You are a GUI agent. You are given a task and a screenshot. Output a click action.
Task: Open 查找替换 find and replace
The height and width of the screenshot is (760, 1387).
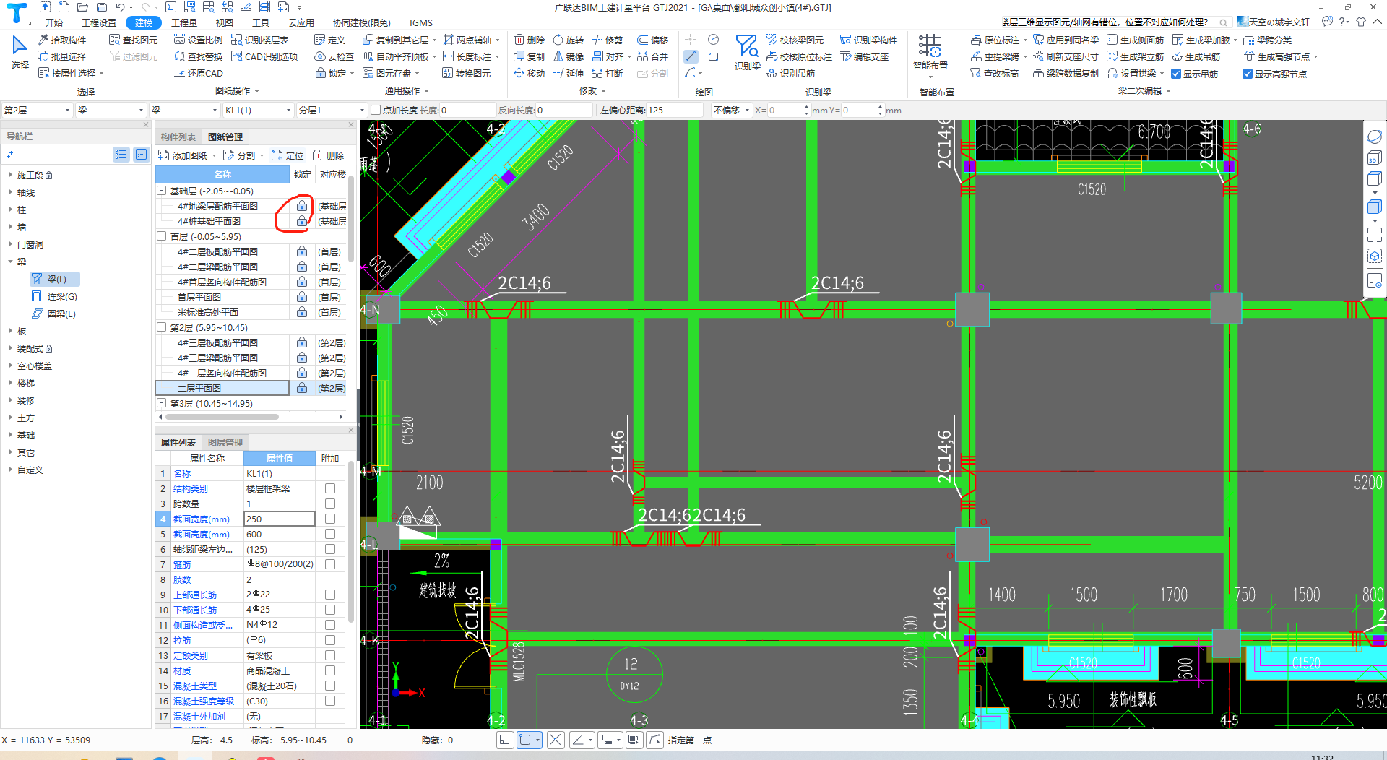(x=199, y=56)
